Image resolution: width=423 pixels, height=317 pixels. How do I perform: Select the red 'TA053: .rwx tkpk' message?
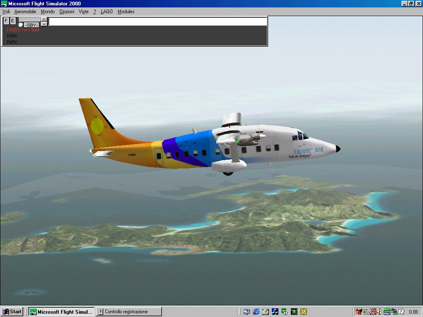23,30
